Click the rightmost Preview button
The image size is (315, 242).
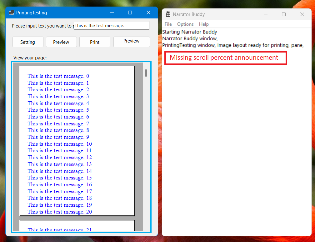coord(131,42)
